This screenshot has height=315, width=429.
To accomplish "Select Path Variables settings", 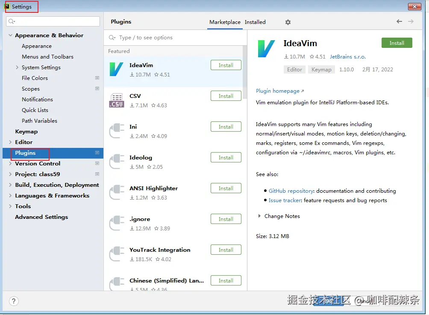I will coord(39,121).
